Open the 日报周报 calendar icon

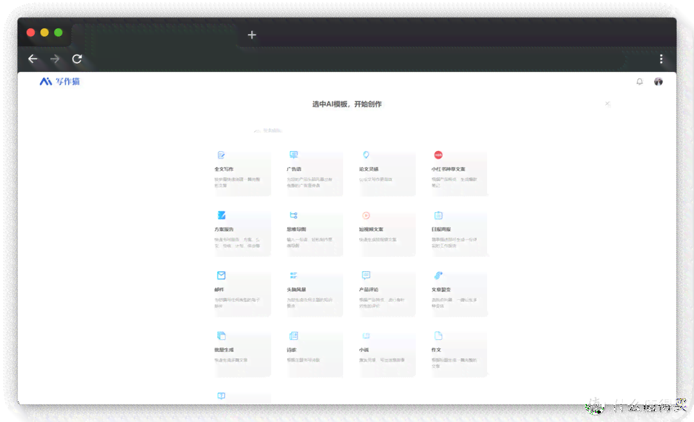tap(438, 215)
